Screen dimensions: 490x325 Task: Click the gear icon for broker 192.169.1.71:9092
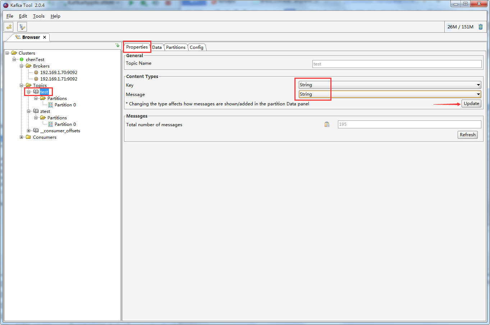pyautogui.click(x=36, y=79)
